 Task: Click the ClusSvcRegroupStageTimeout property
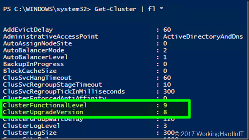pos(53,85)
